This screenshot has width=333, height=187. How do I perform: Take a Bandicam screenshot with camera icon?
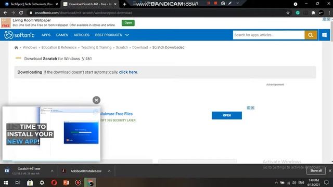tap(223, 3)
